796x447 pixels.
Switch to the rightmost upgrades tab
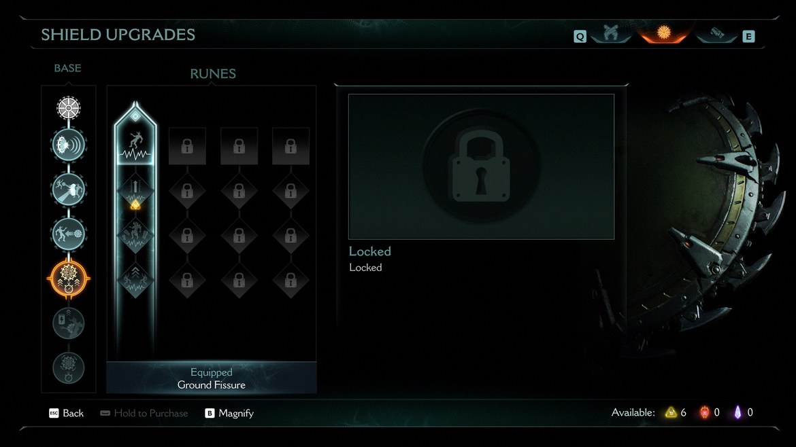(x=716, y=33)
